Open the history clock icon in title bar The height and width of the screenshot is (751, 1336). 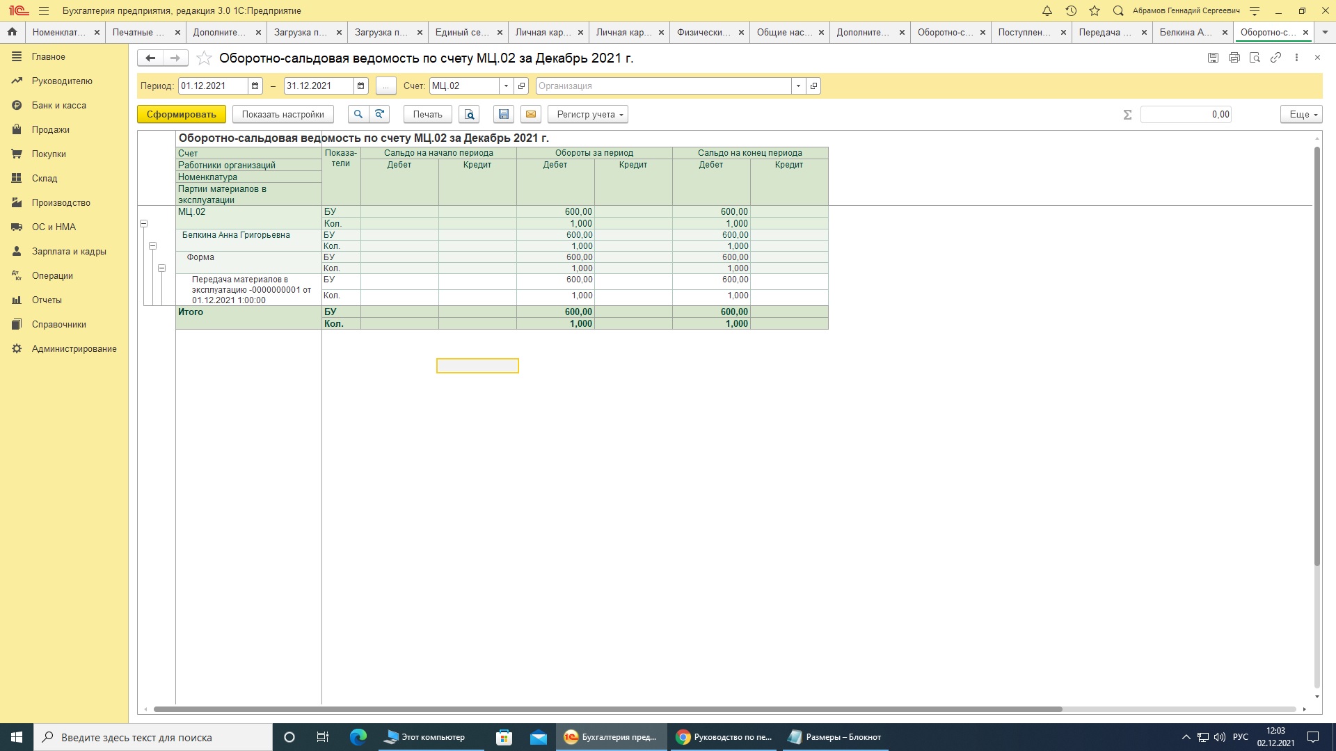(x=1071, y=10)
